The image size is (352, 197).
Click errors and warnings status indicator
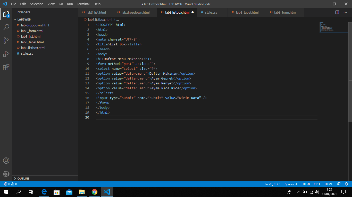click(x=11, y=184)
